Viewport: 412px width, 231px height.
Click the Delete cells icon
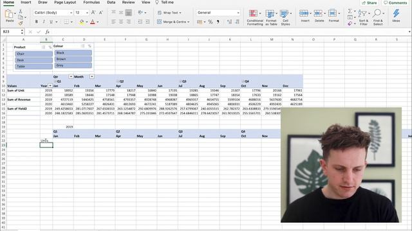[318, 13]
